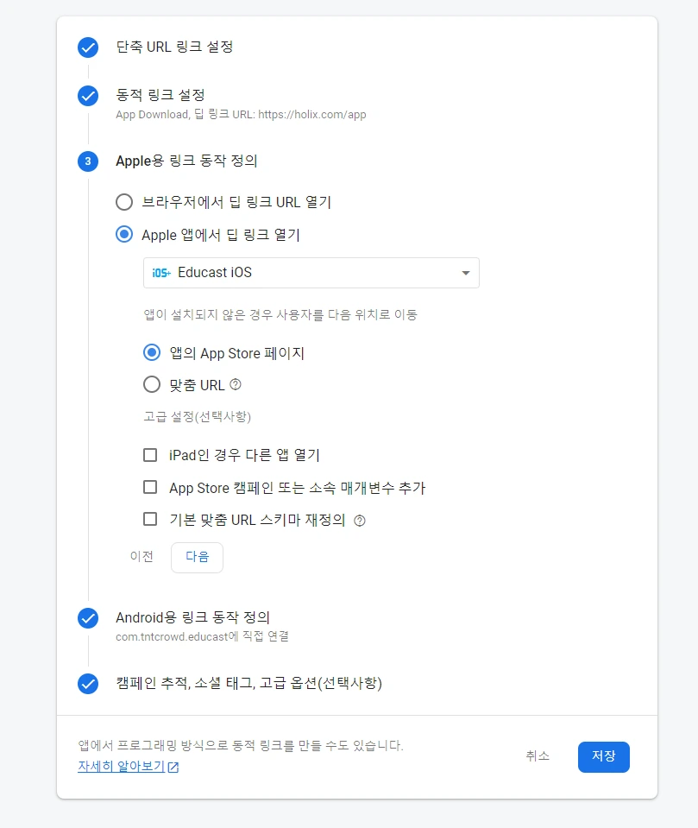Select 브라우저에서 딥 링크 URL 열기 radio
The image size is (698, 828).
(124, 202)
